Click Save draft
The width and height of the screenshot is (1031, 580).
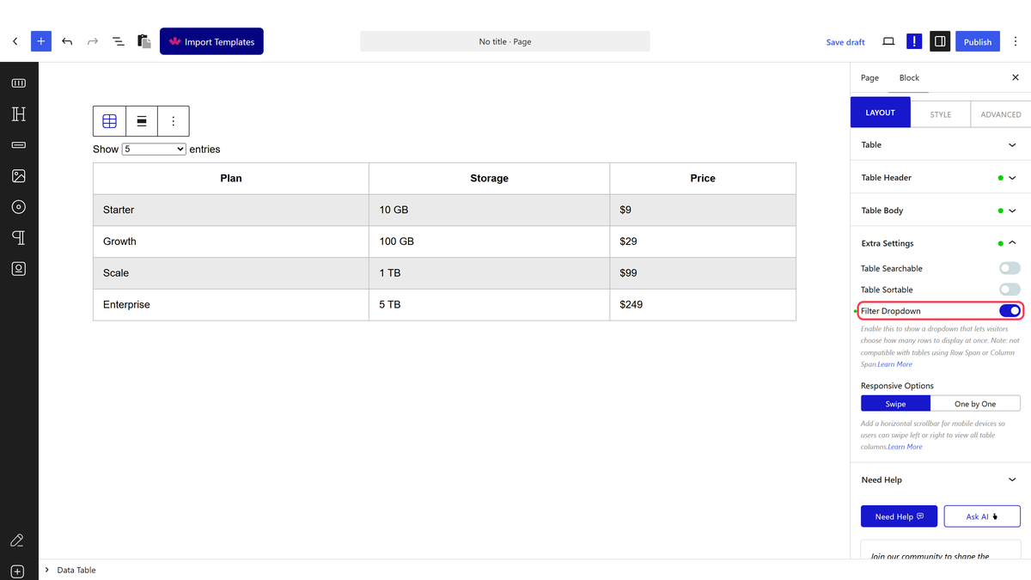pos(845,42)
